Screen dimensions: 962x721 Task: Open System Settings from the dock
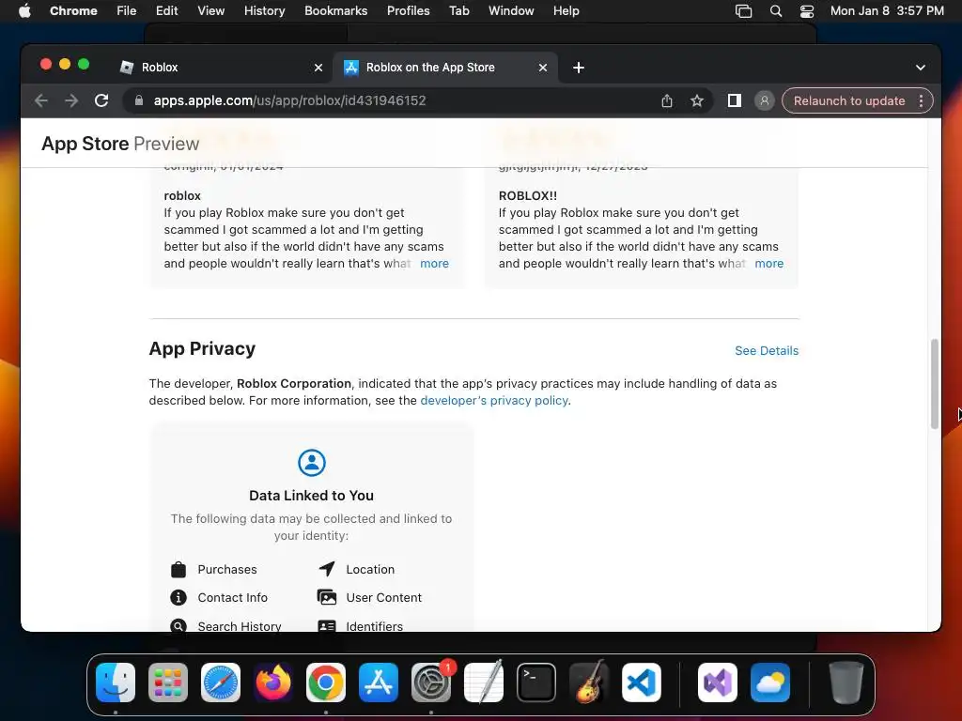[431, 683]
